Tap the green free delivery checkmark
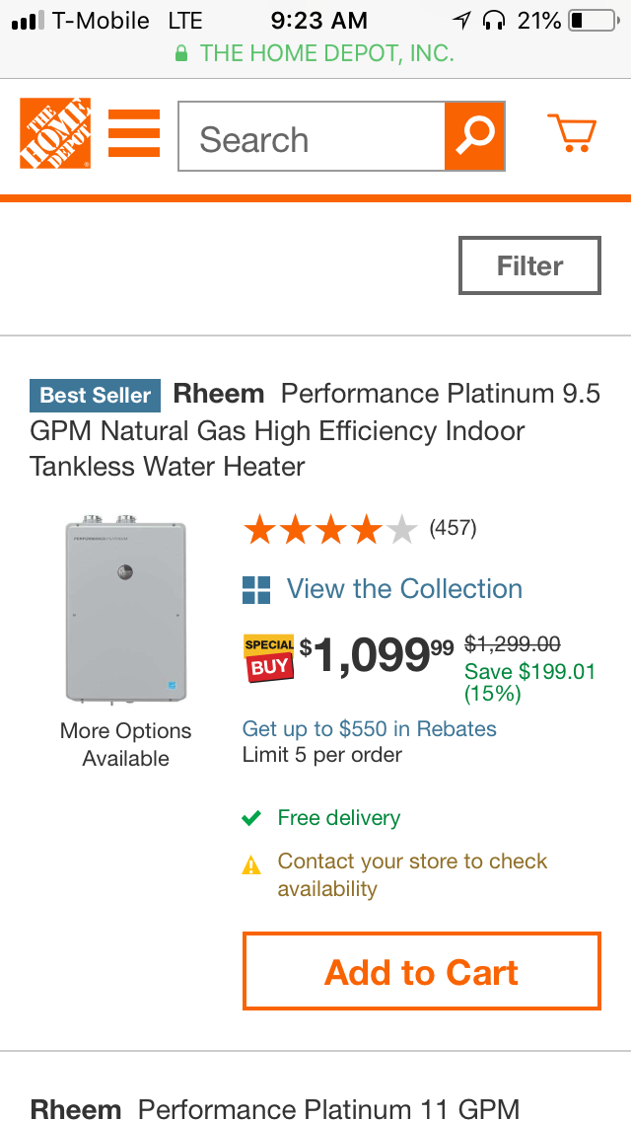631x1121 pixels. coord(252,818)
